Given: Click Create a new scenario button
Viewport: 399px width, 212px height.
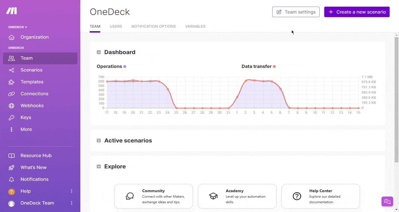Looking at the screenshot, I should (x=357, y=12).
